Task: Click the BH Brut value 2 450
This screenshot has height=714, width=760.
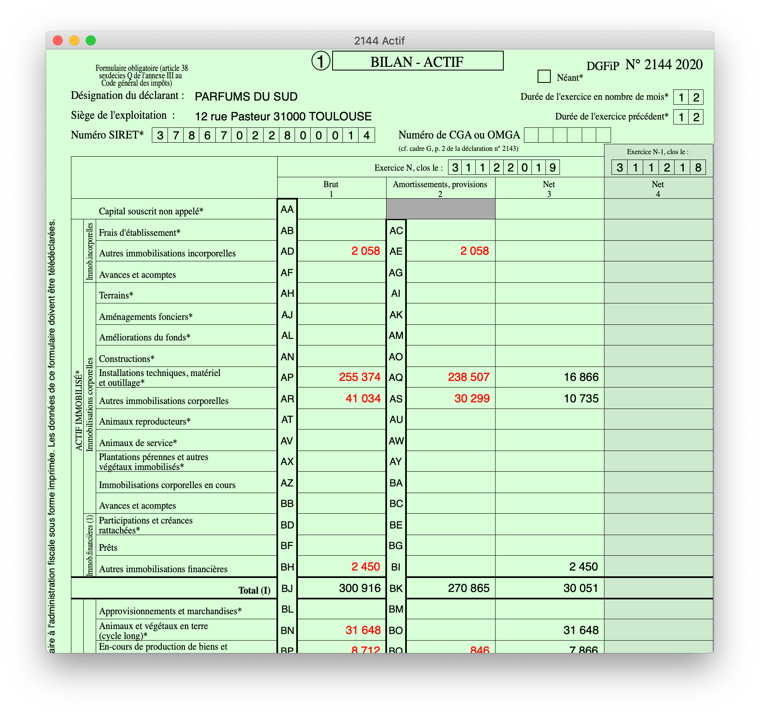Action: (x=366, y=566)
